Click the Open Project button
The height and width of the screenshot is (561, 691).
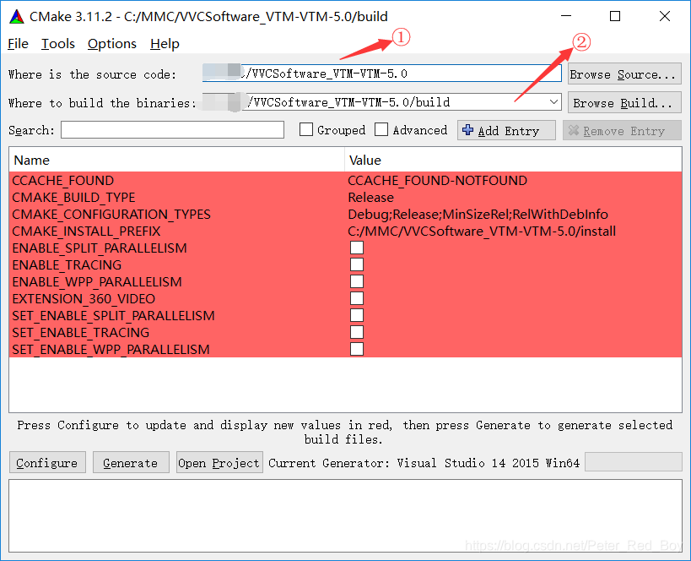[219, 462]
